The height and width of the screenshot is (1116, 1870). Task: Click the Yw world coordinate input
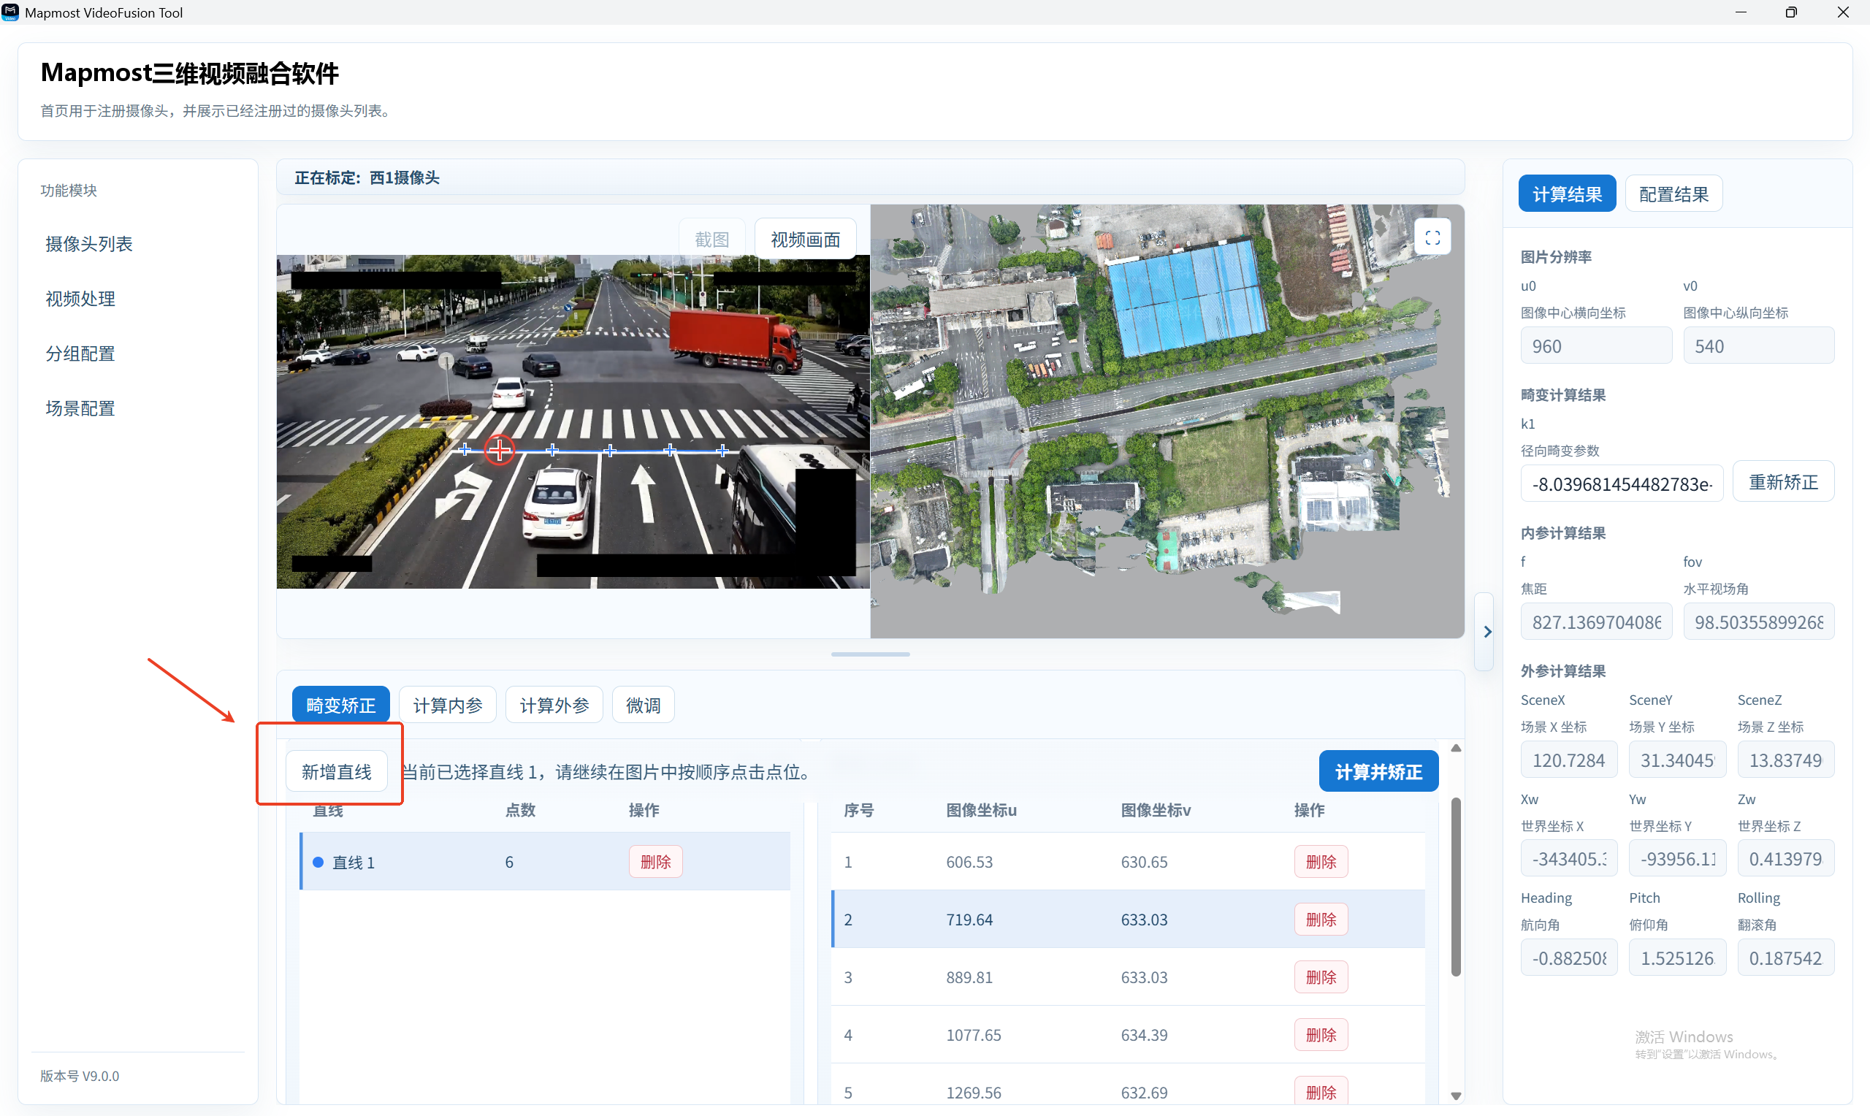[x=1676, y=859]
